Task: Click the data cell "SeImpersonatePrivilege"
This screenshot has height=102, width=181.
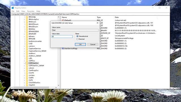Action: (124, 38)
